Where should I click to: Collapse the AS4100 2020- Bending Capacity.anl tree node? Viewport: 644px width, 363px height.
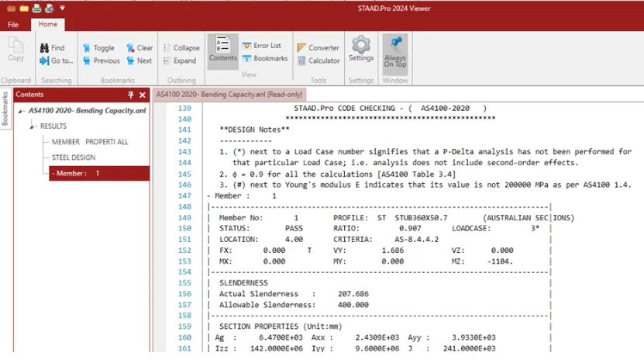point(20,111)
